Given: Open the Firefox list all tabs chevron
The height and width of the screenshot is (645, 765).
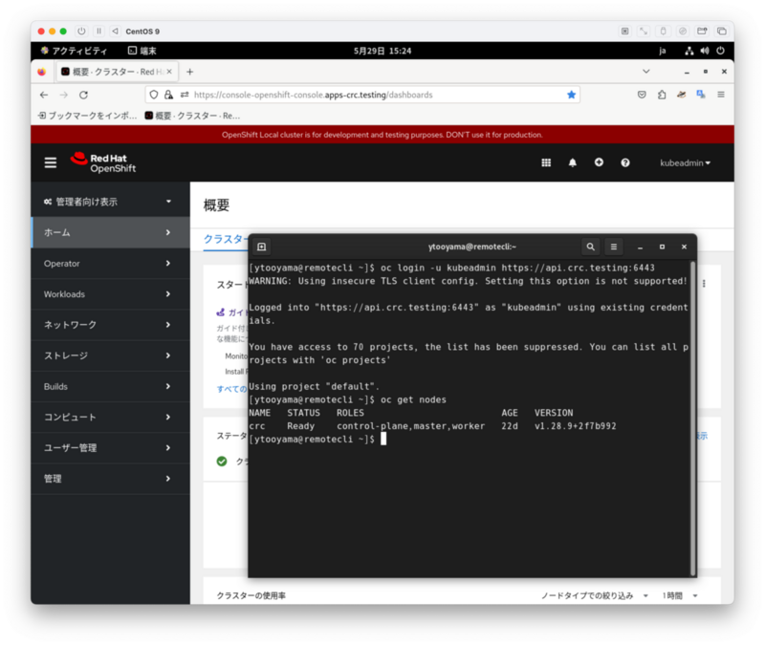Looking at the screenshot, I should click(x=646, y=71).
